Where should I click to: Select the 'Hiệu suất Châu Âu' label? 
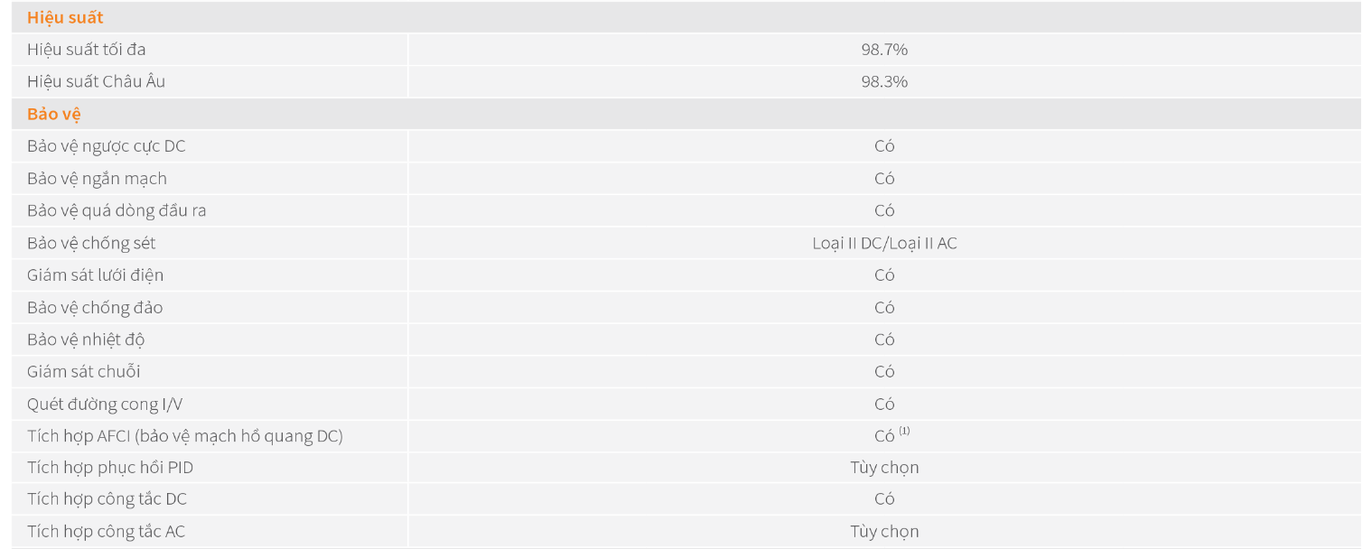click(96, 81)
